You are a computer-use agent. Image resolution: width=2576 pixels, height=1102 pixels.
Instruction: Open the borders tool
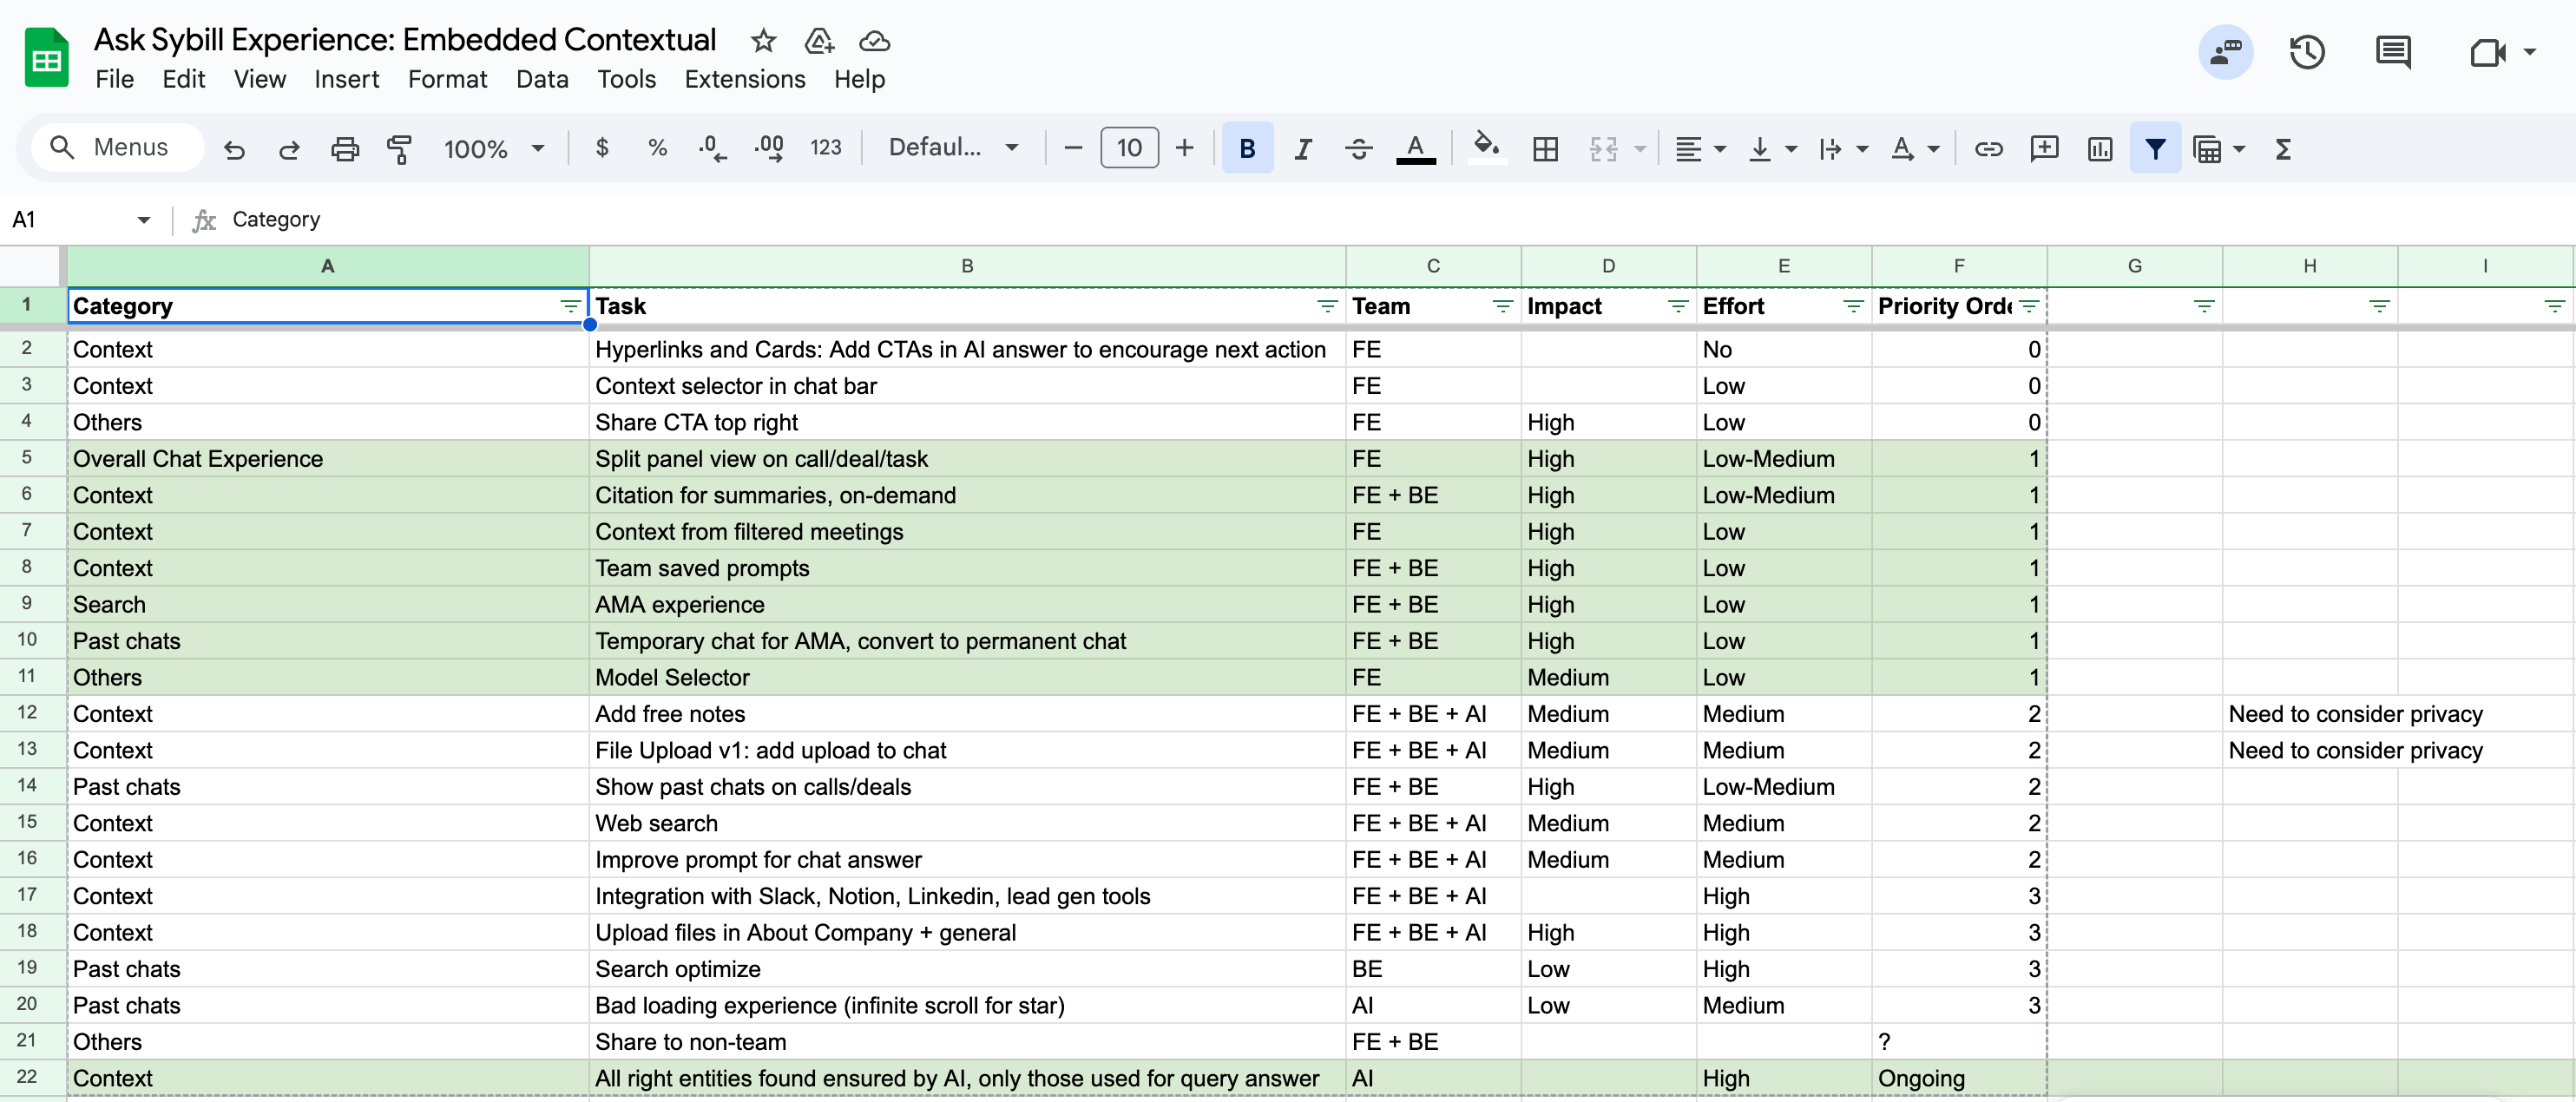(x=1545, y=149)
